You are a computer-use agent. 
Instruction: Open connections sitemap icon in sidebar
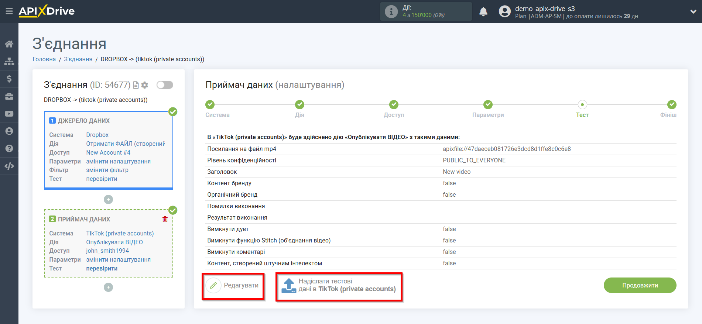9,61
